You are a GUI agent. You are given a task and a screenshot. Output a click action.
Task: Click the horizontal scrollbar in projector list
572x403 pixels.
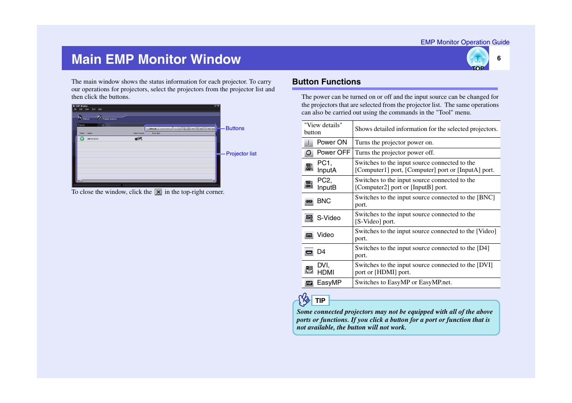click(x=146, y=181)
